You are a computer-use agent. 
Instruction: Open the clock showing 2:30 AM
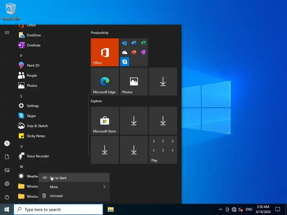tap(263, 209)
